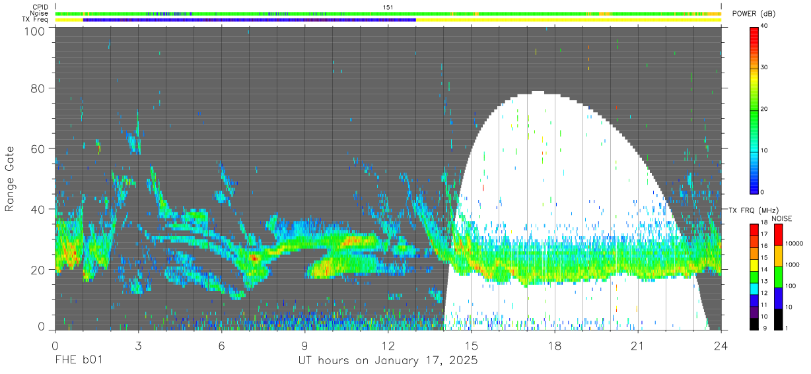
Task: Click the UT hours on January 17, 2025 title
Action: coord(388,361)
